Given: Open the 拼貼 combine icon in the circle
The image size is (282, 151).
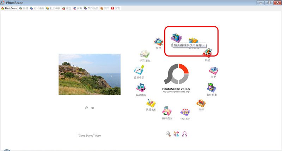Looking at the screenshot, I should pyautogui.click(x=214, y=71).
